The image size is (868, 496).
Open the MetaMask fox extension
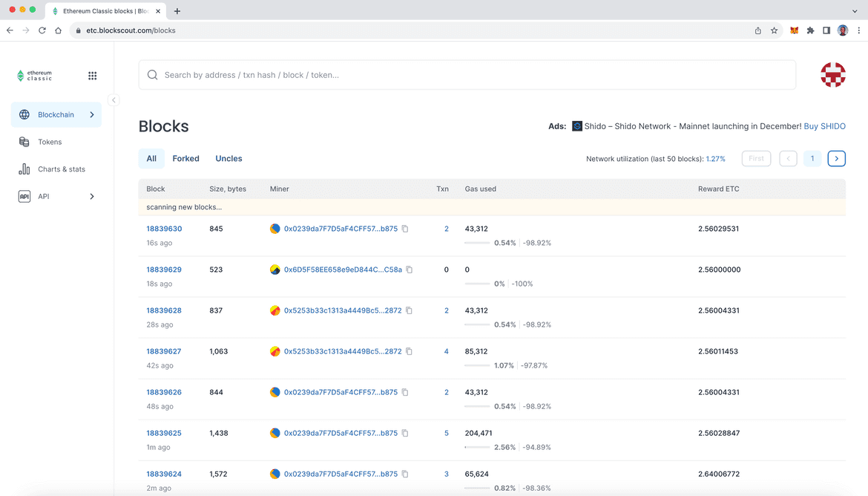pos(794,30)
